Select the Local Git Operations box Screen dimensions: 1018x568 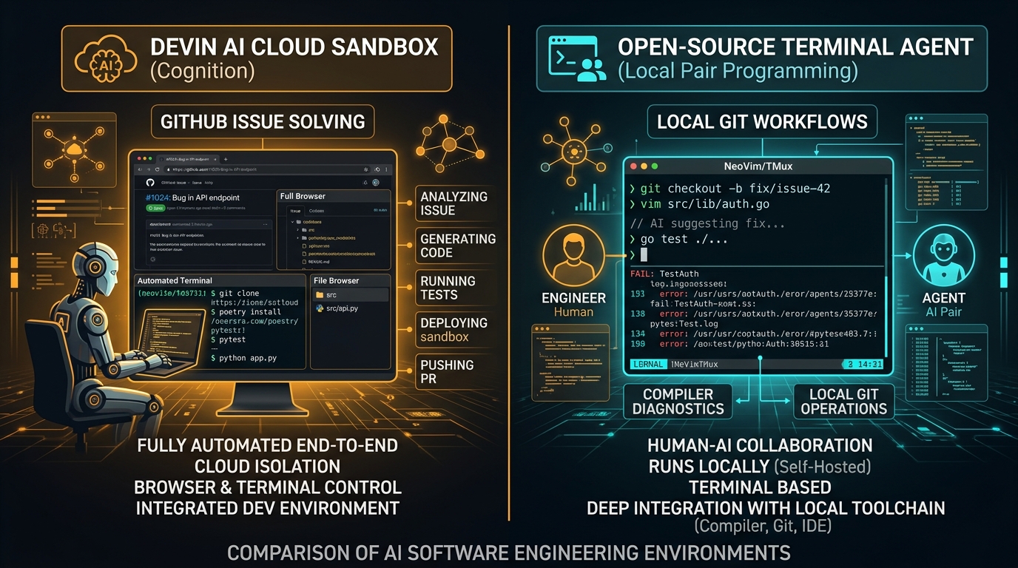click(x=843, y=401)
